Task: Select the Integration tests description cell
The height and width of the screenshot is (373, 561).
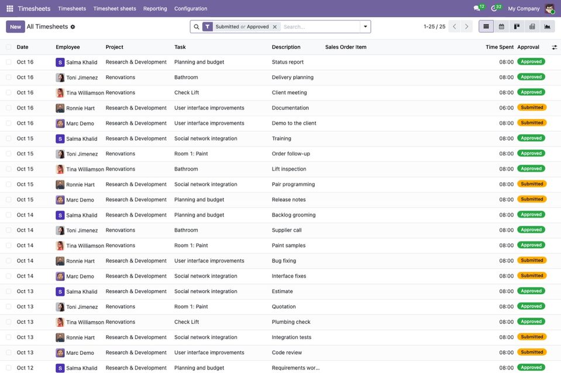Action: [x=291, y=337]
